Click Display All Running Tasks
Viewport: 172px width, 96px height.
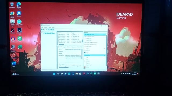[x=92, y=43]
